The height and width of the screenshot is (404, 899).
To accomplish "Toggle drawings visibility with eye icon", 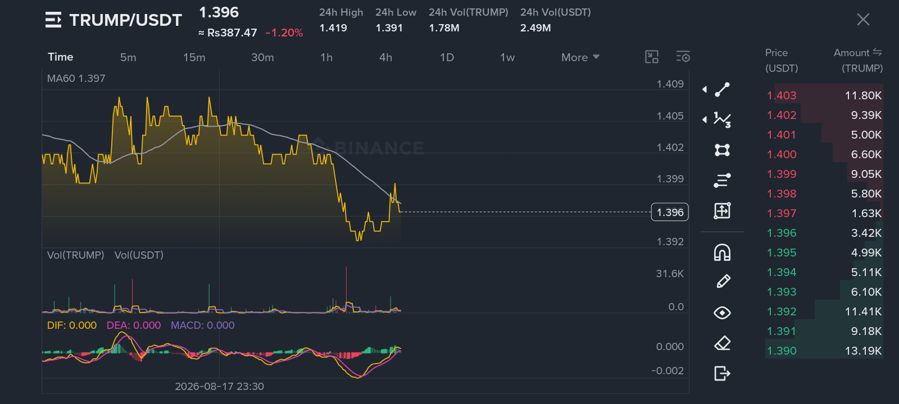I will 722,313.
